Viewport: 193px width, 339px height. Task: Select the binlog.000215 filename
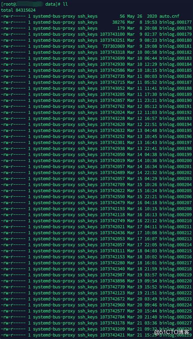point(175,251)
